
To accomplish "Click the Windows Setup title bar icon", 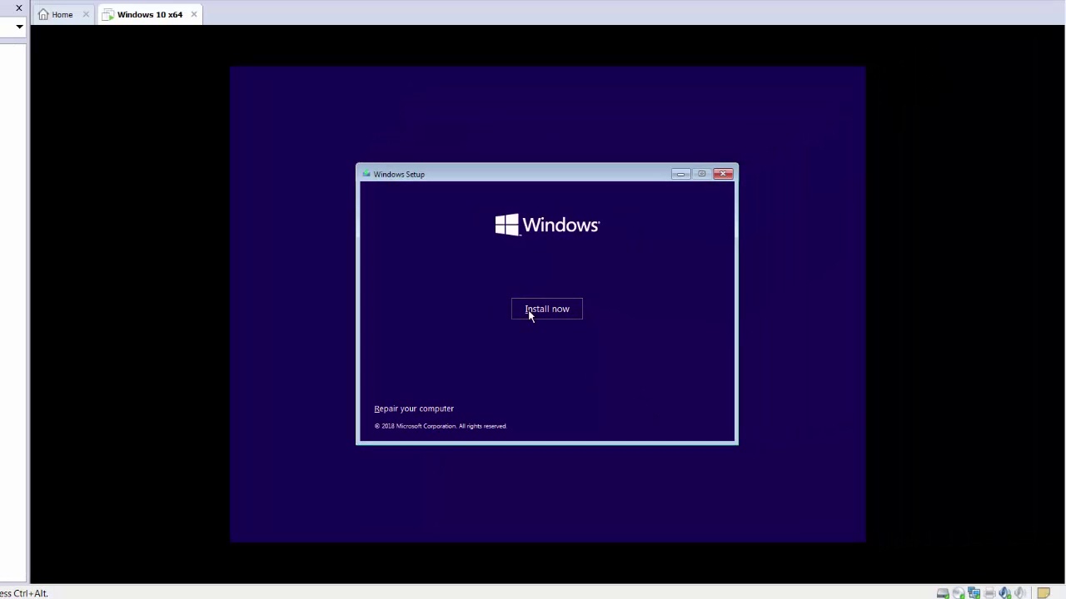I will [x=366, y=174].
